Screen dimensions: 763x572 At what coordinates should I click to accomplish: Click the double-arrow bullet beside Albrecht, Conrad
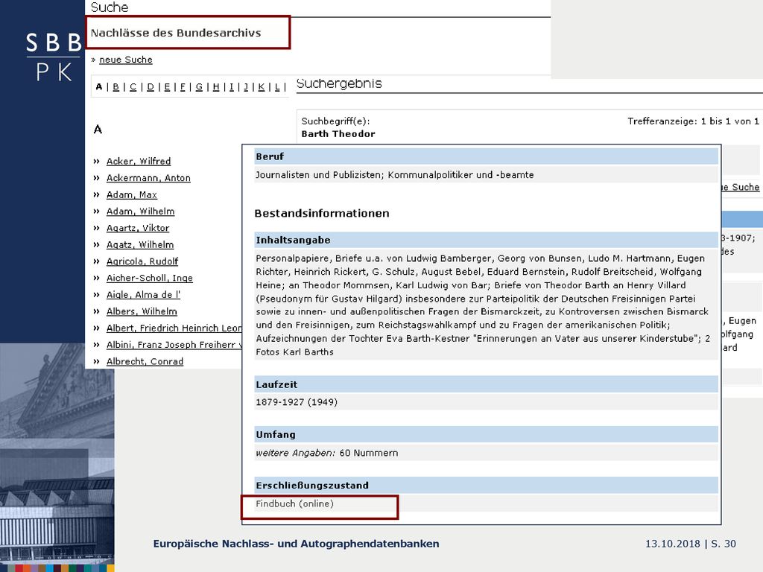[96, 362]
